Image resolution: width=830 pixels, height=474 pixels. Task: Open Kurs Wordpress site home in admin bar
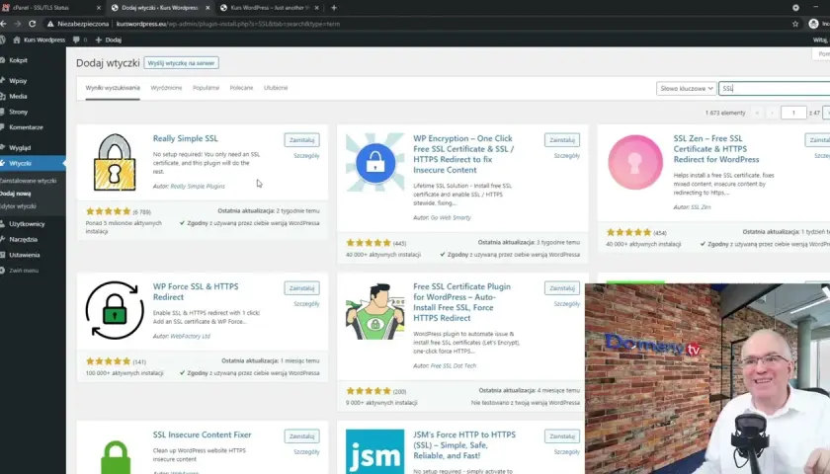39,39
